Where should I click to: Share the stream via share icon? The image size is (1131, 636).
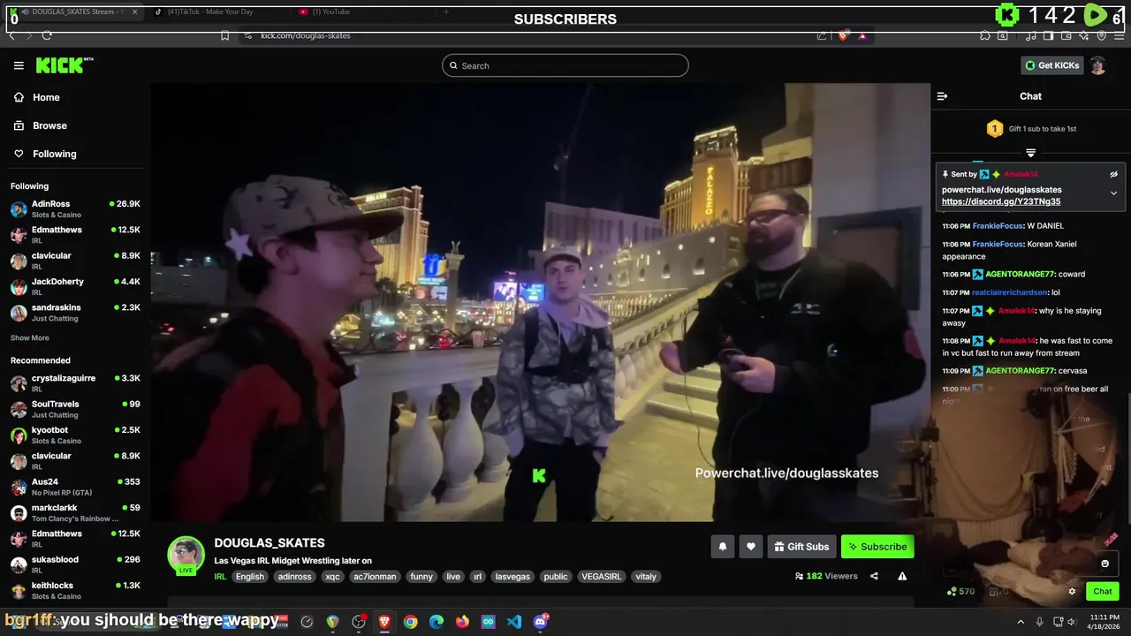874,576
